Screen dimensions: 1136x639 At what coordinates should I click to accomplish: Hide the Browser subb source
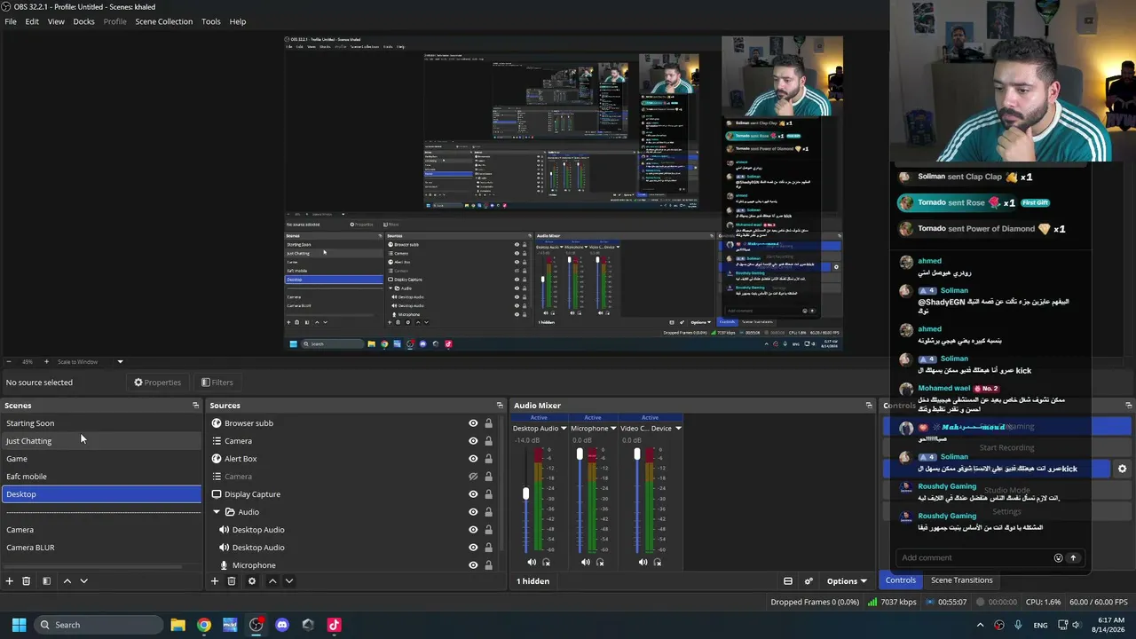tap(473, 423)
